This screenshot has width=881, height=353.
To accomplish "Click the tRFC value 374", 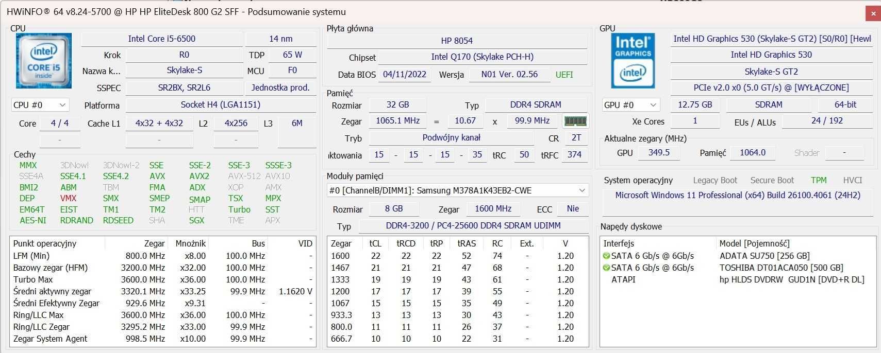I will tap(574, 155).
